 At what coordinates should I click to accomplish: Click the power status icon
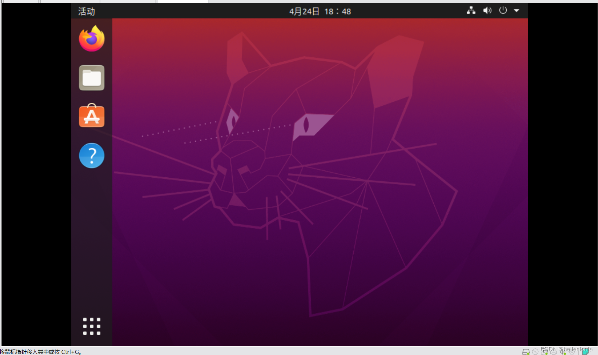pos(503,11)
